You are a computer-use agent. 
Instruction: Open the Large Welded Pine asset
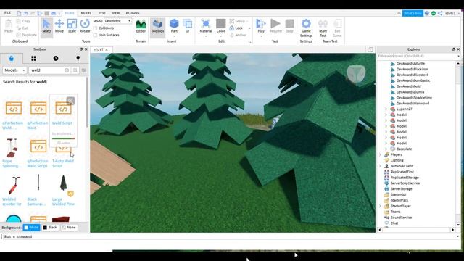pyautogui.click(x=63, y=190)
